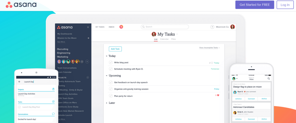
Task: Expand the Recruiting team
Action: [63, 49]
